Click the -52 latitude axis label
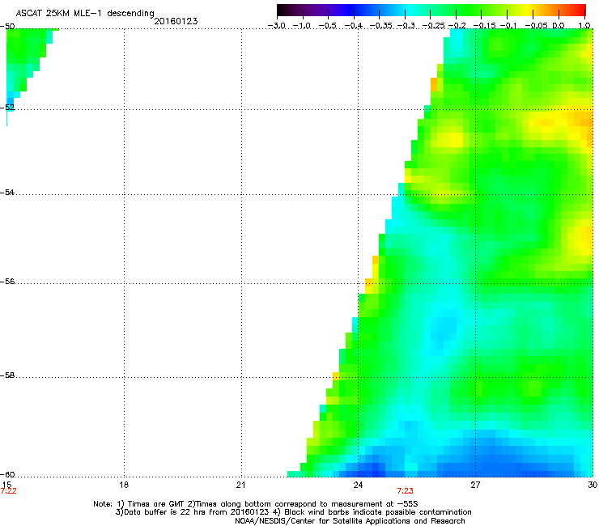The height and width of the screenshot is (526, 599). [x=7, y=108]
